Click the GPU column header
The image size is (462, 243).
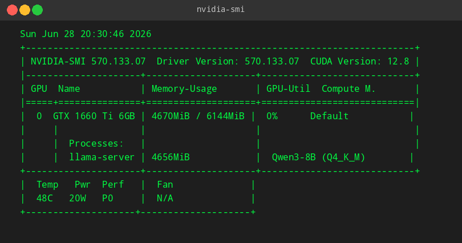(x=39, y=88)
